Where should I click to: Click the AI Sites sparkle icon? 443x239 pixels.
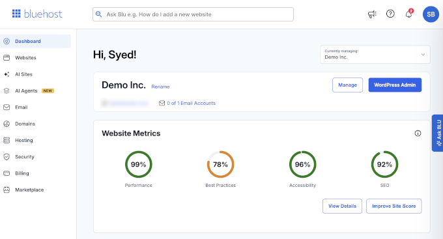(7, 74)
